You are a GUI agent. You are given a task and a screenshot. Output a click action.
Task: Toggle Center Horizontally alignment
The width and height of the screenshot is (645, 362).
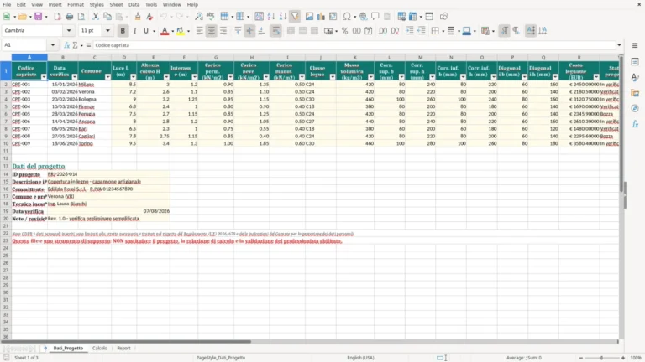coord(212,31)
